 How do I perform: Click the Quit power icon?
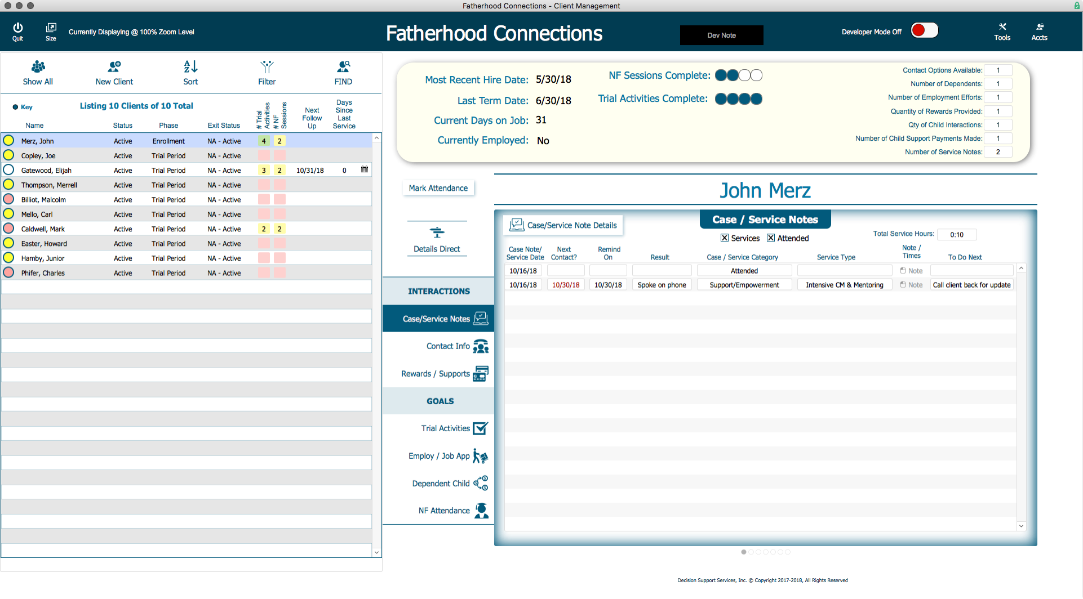pyautogui.click(x=18, y=28)
